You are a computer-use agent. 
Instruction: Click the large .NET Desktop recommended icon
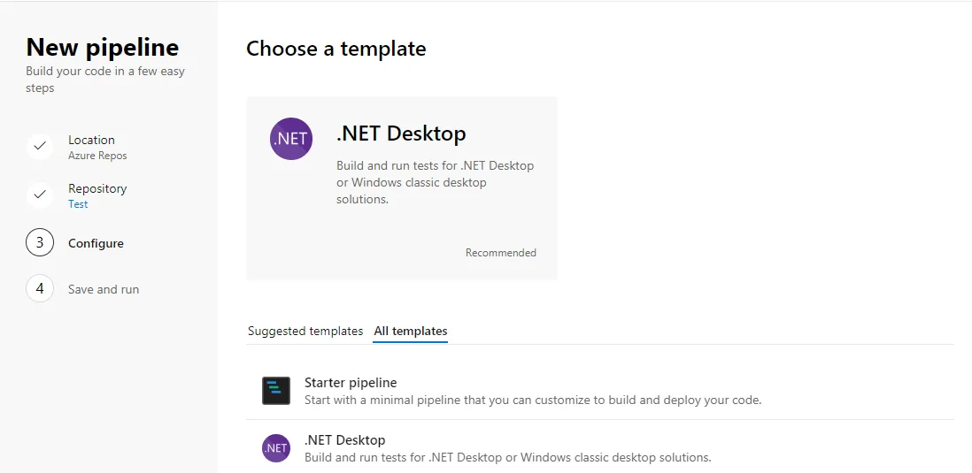point(291,139)
